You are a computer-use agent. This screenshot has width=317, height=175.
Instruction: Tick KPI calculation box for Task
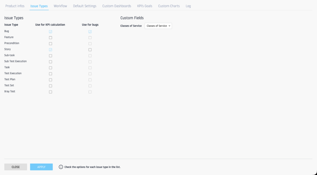[x=50, y=68]
